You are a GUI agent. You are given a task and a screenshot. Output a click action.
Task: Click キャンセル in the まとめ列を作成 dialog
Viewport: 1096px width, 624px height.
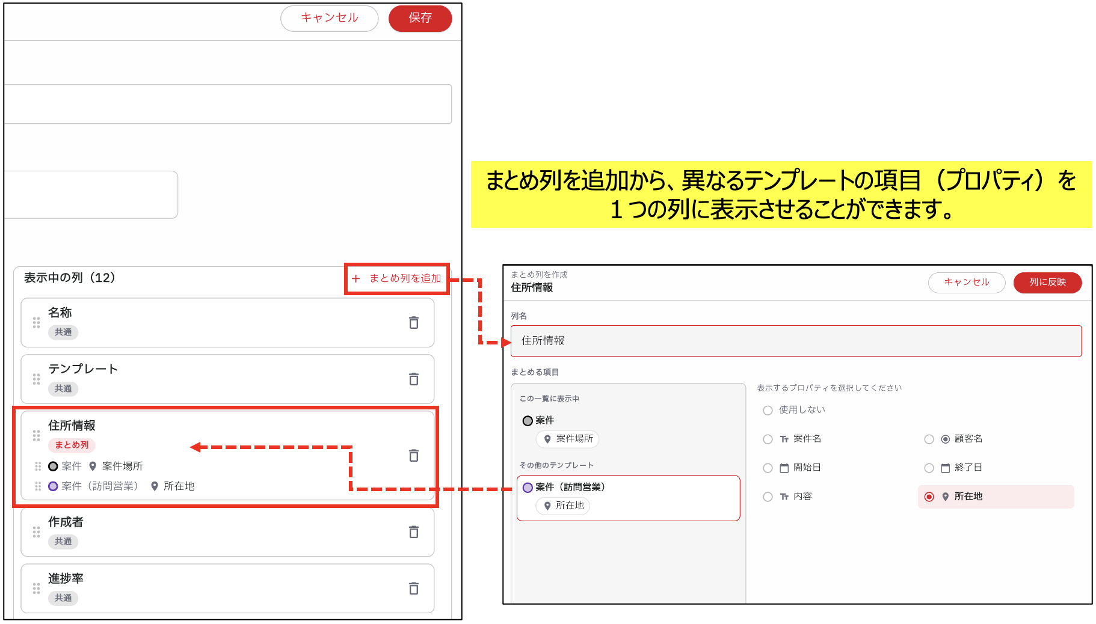tap(967, 282)
